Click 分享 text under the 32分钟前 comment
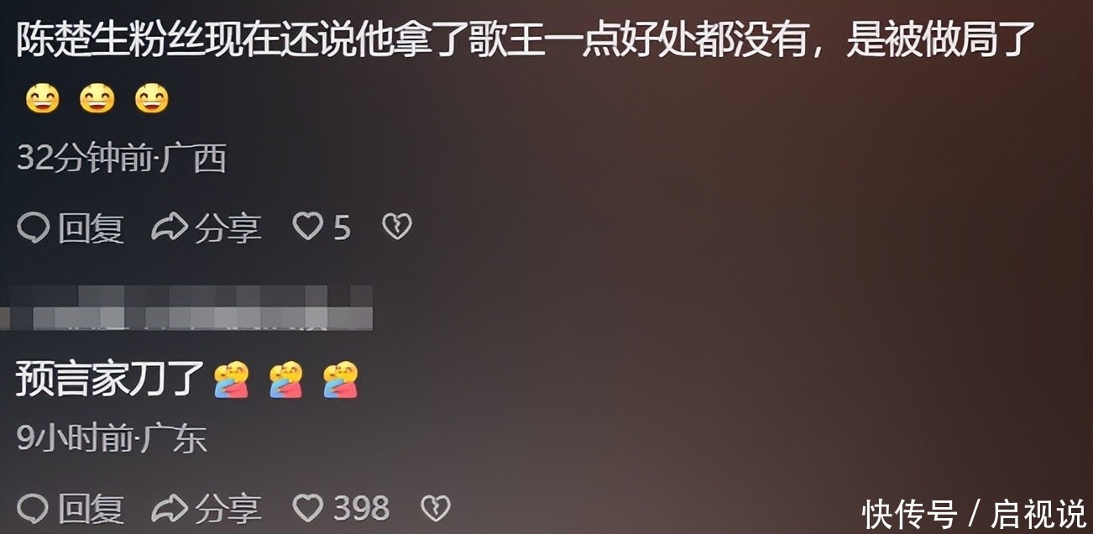The width and height of the screenshot is (1093, 534). coord(227,228)
